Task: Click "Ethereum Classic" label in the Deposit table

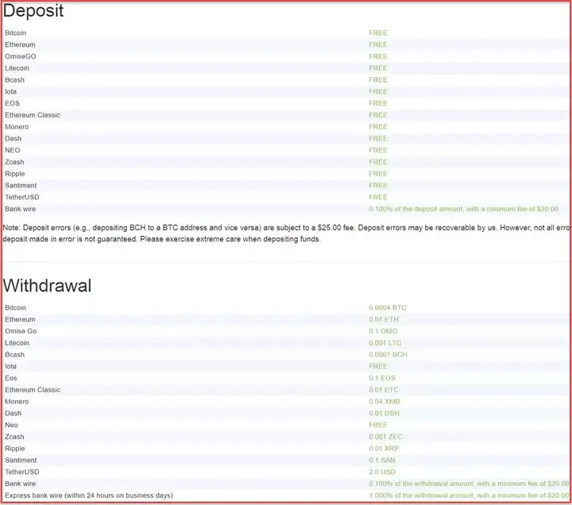Action: pyautogui.click(x=33, y=115)
